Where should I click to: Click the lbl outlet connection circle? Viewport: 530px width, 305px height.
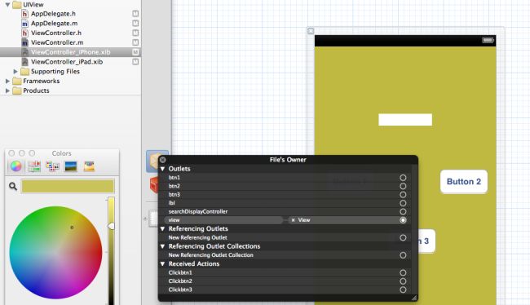coord(403,203)
